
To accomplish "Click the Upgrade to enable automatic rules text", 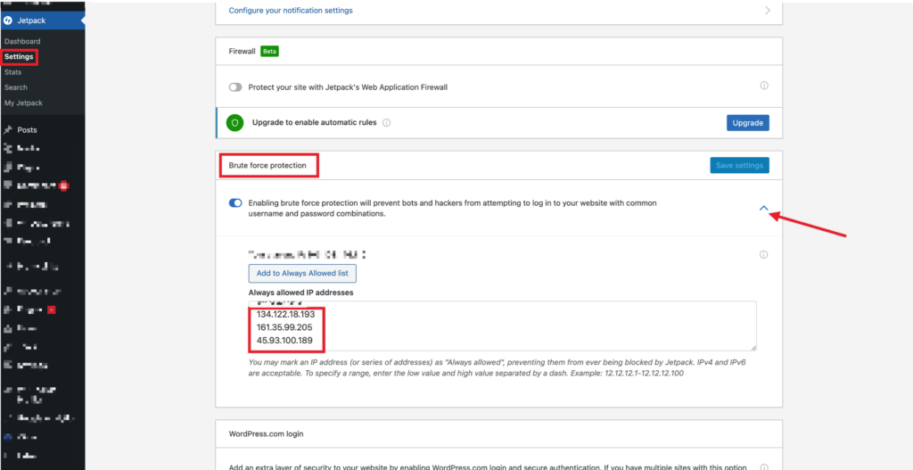I will click(315, 123).
